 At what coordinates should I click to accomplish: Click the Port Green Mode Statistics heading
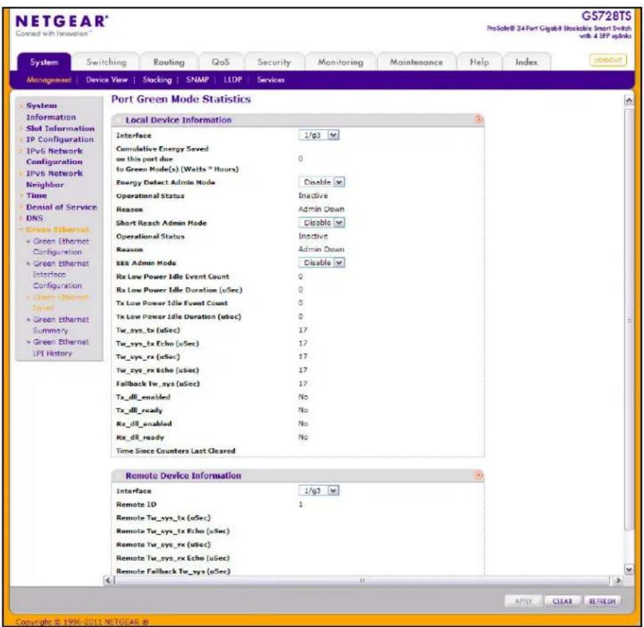(x=181, y=99)
